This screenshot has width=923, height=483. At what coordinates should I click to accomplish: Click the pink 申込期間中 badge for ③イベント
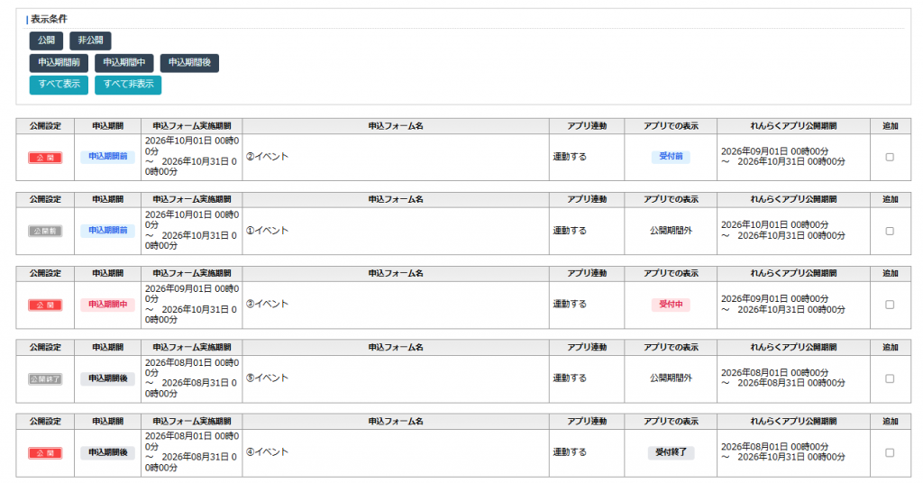(x=108, y=305)
